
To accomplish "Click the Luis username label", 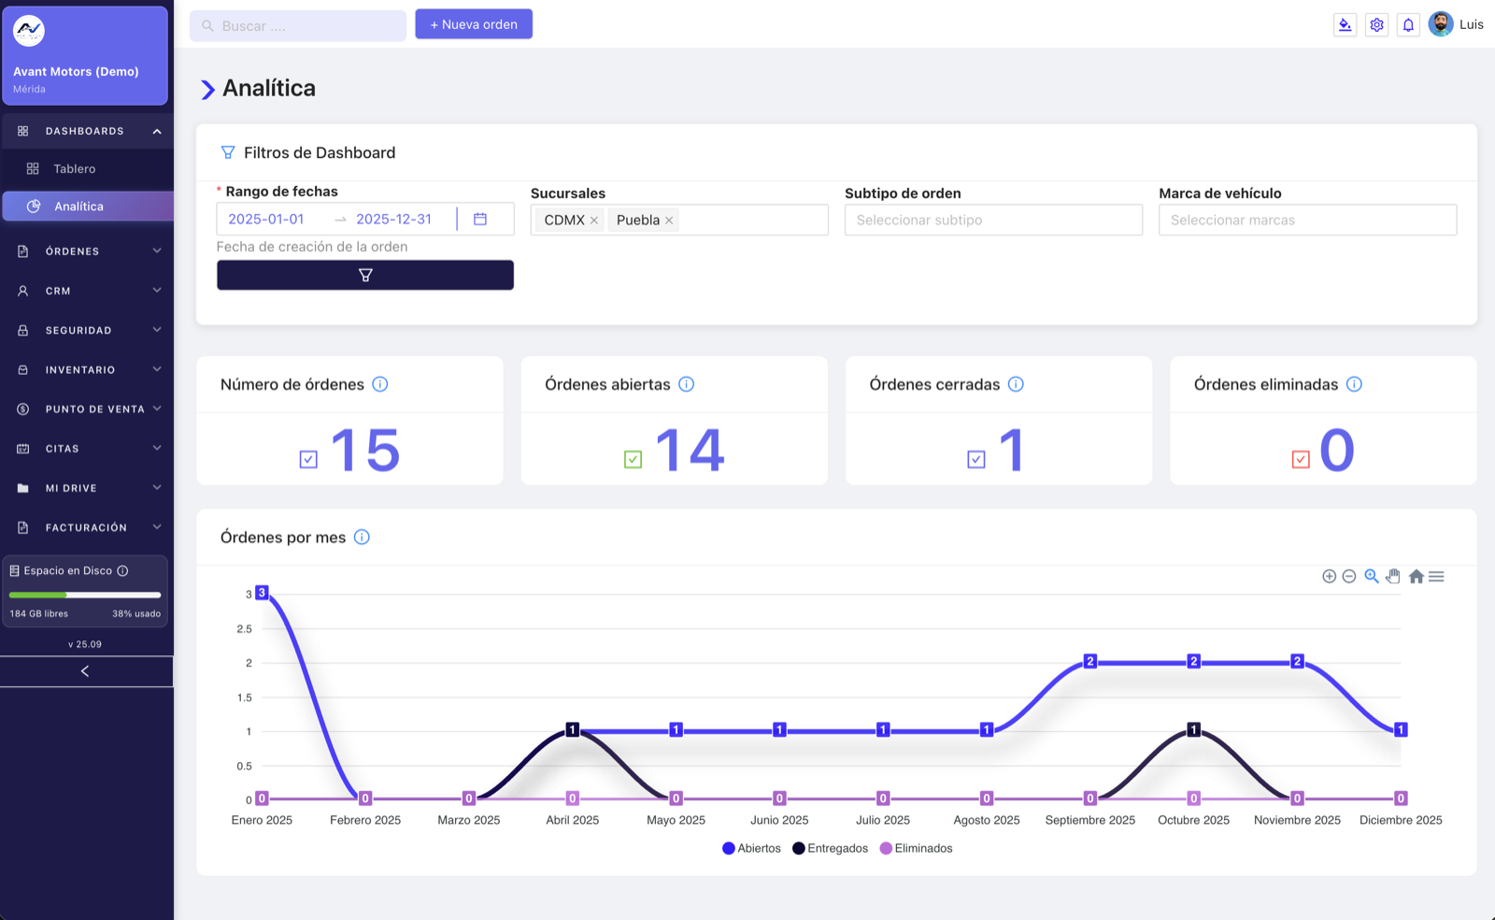I will coord(1472,24).
